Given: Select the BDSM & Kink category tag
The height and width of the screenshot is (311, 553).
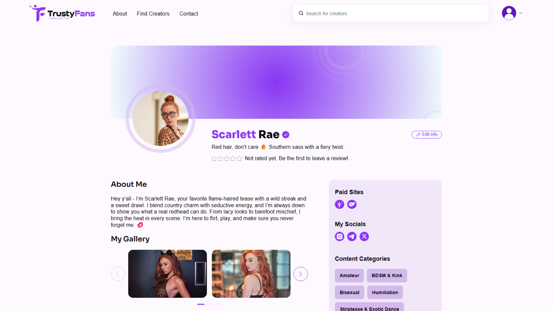Looking at the screenshot, I should click(x=387, y=276).
